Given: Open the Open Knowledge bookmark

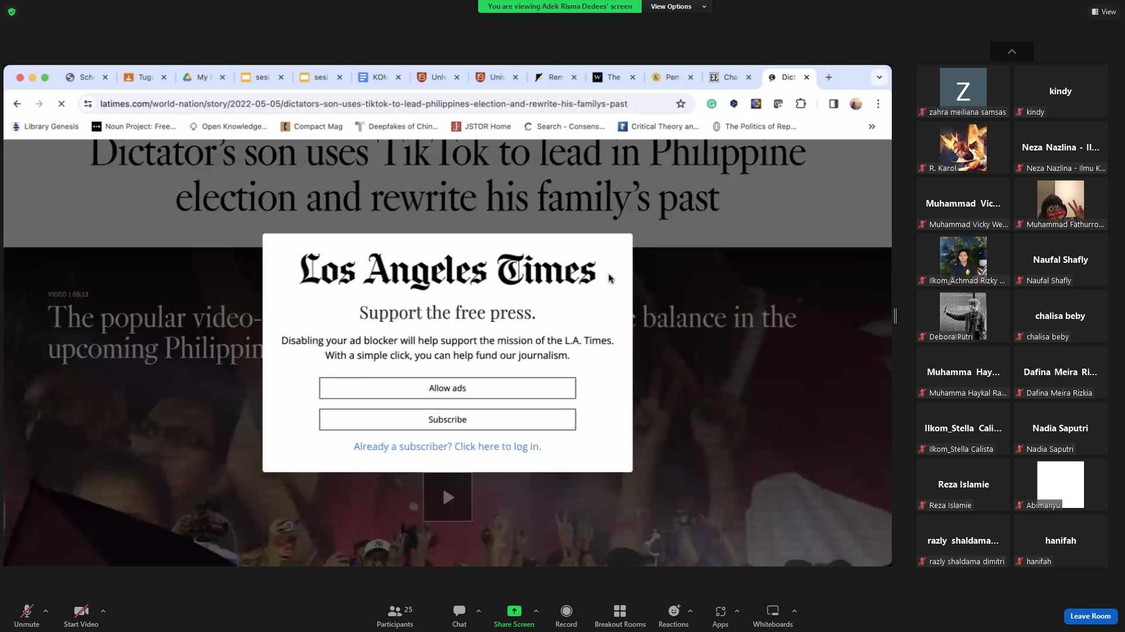Looking at the screenshot, I should [228, 126].
